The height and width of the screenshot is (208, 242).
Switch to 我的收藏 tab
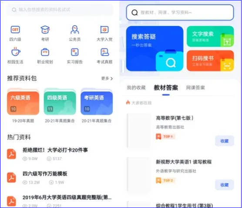[x=136, y=87]
